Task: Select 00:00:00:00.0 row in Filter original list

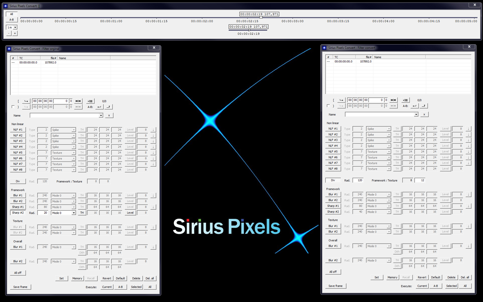Action: coord(83,62)
